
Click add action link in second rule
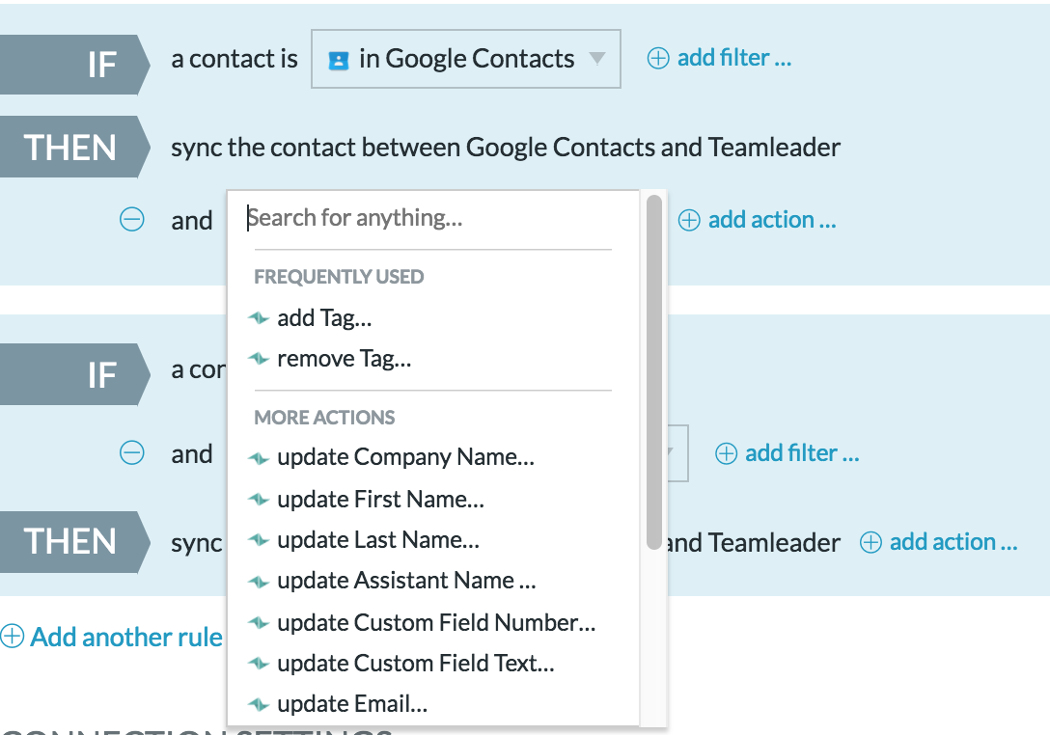click(x=953, y=541)
